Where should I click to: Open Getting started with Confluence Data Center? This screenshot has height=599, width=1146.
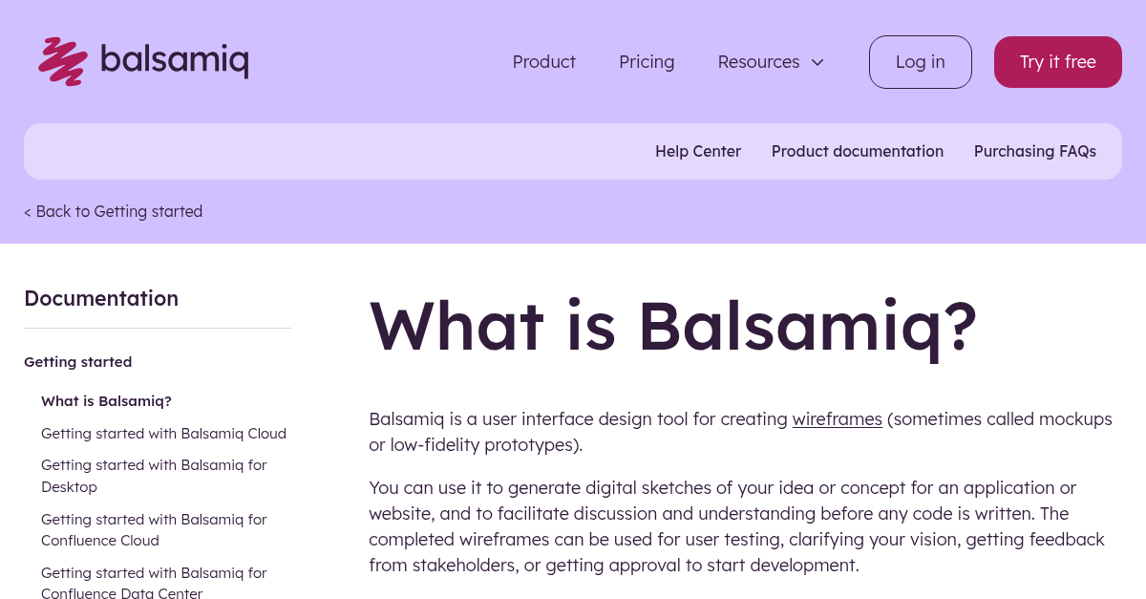(154, 583)
